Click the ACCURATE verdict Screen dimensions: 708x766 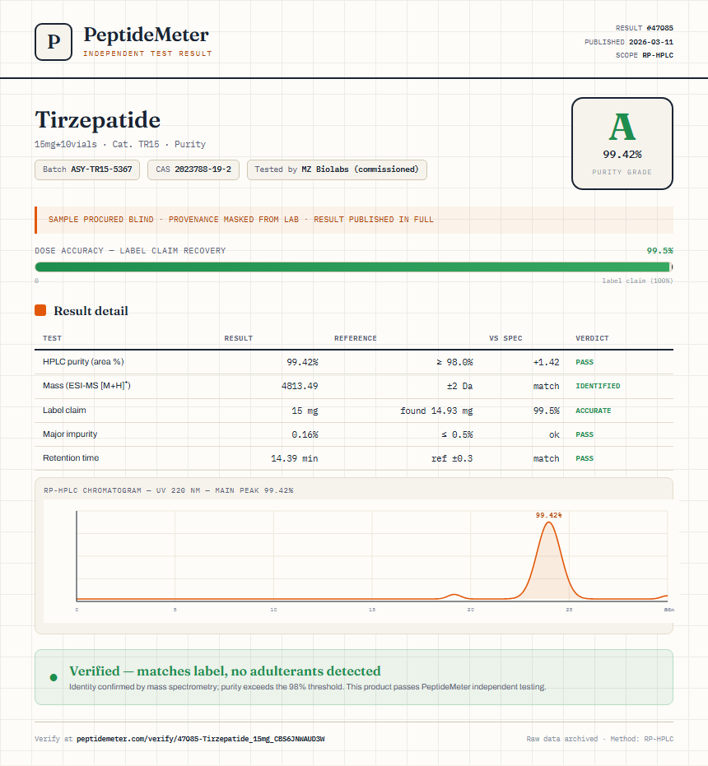coord(593,411)
